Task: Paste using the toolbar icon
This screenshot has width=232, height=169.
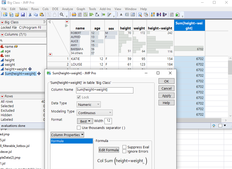Action: coord(42,15)
